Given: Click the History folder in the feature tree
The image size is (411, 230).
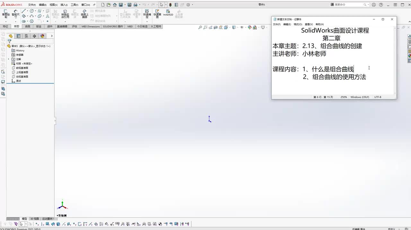Looking at the screenshot, I should pos(18,50).
